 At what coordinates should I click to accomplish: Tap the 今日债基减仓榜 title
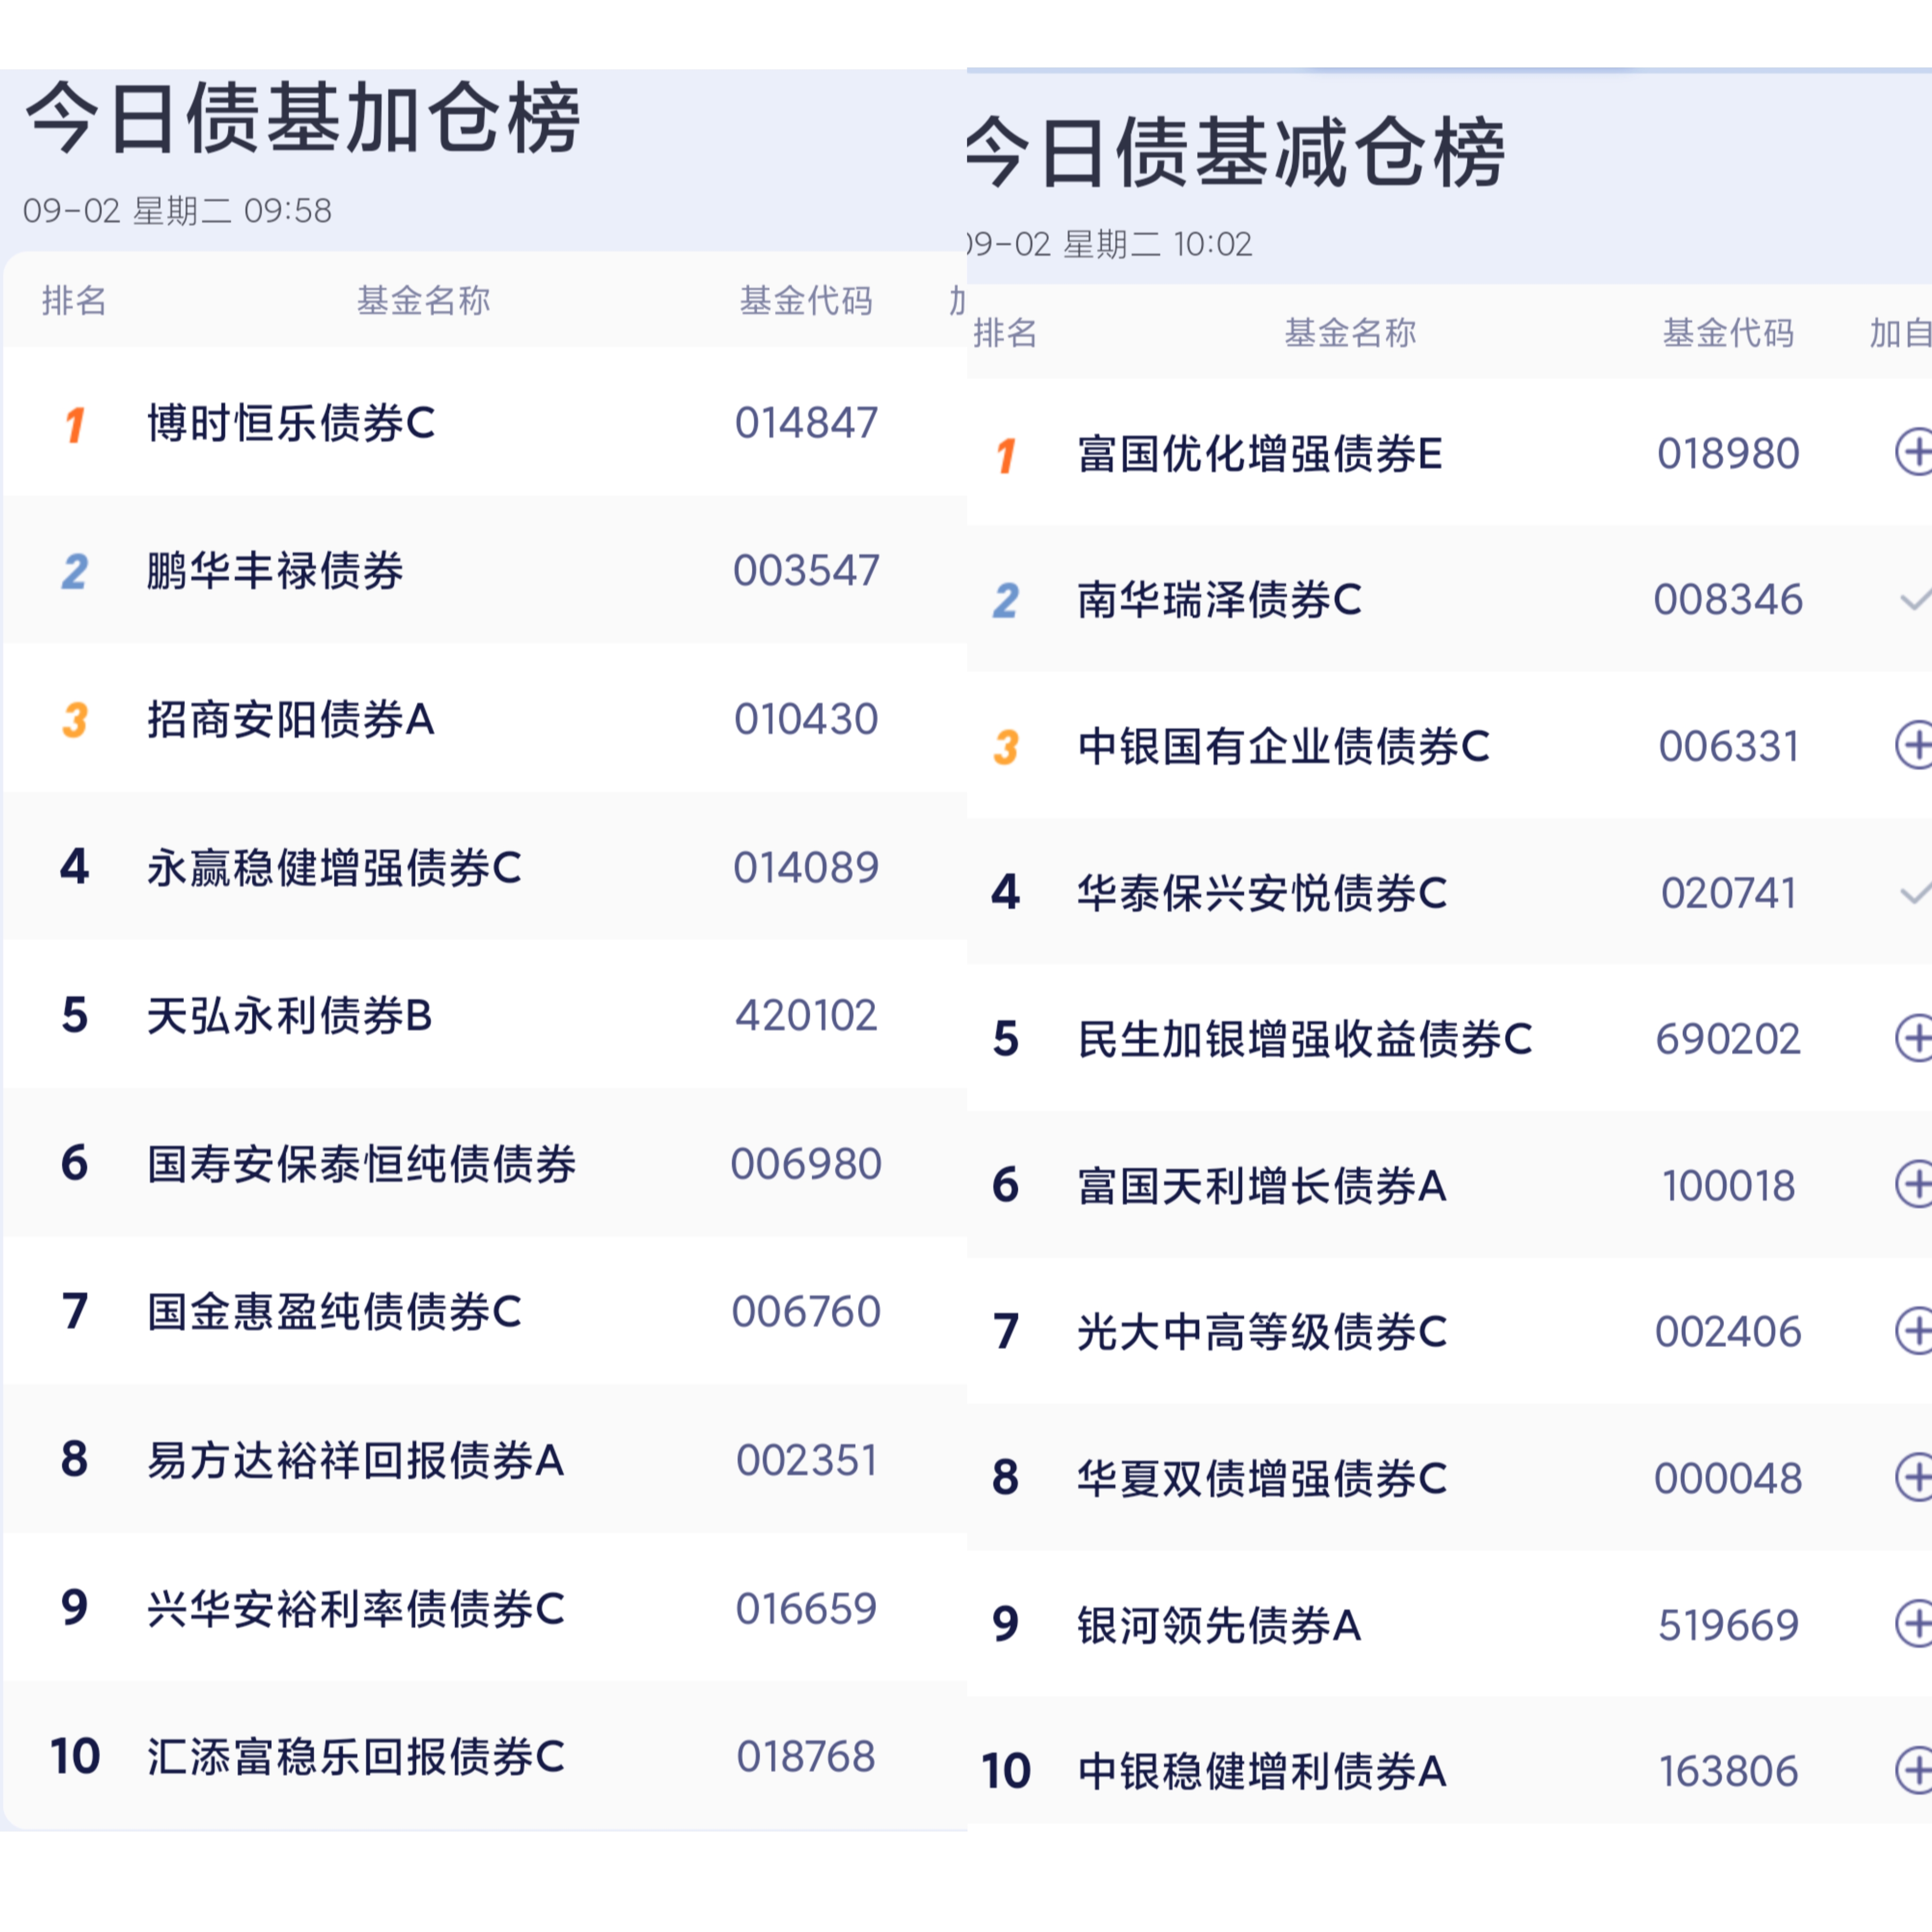(1236, 152)
